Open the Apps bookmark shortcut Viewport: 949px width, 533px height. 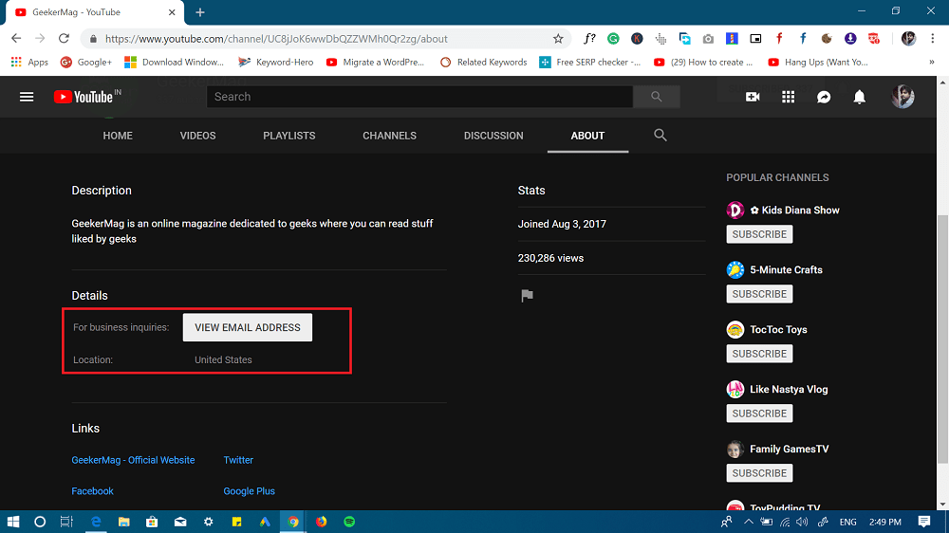(x=29, y=63)
